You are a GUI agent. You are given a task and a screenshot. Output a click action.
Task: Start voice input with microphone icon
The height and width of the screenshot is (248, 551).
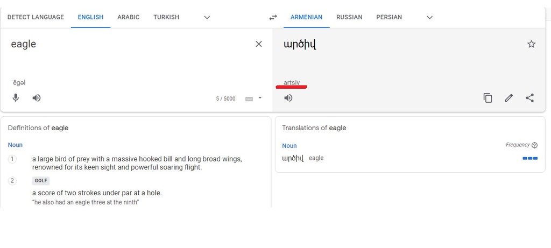point(16,98)
